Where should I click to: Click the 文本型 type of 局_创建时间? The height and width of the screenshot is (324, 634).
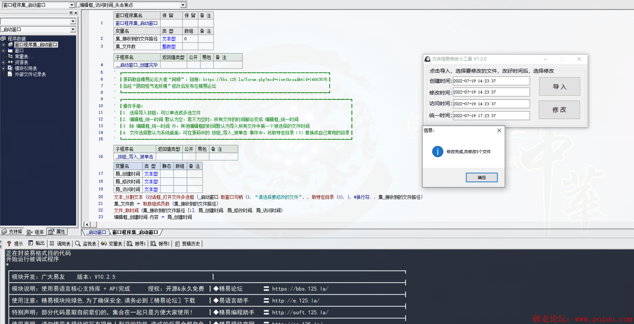pos(151,174)
